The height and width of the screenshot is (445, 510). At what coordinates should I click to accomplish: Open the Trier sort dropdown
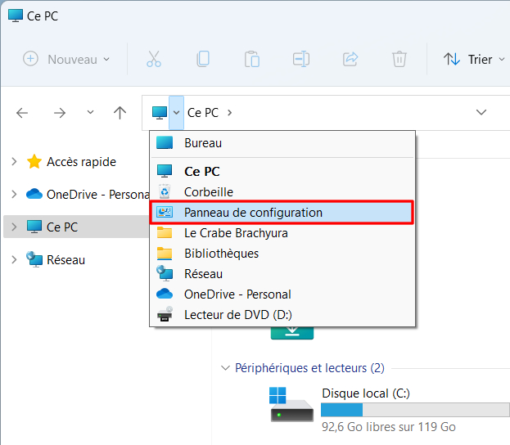pos(473,59)
